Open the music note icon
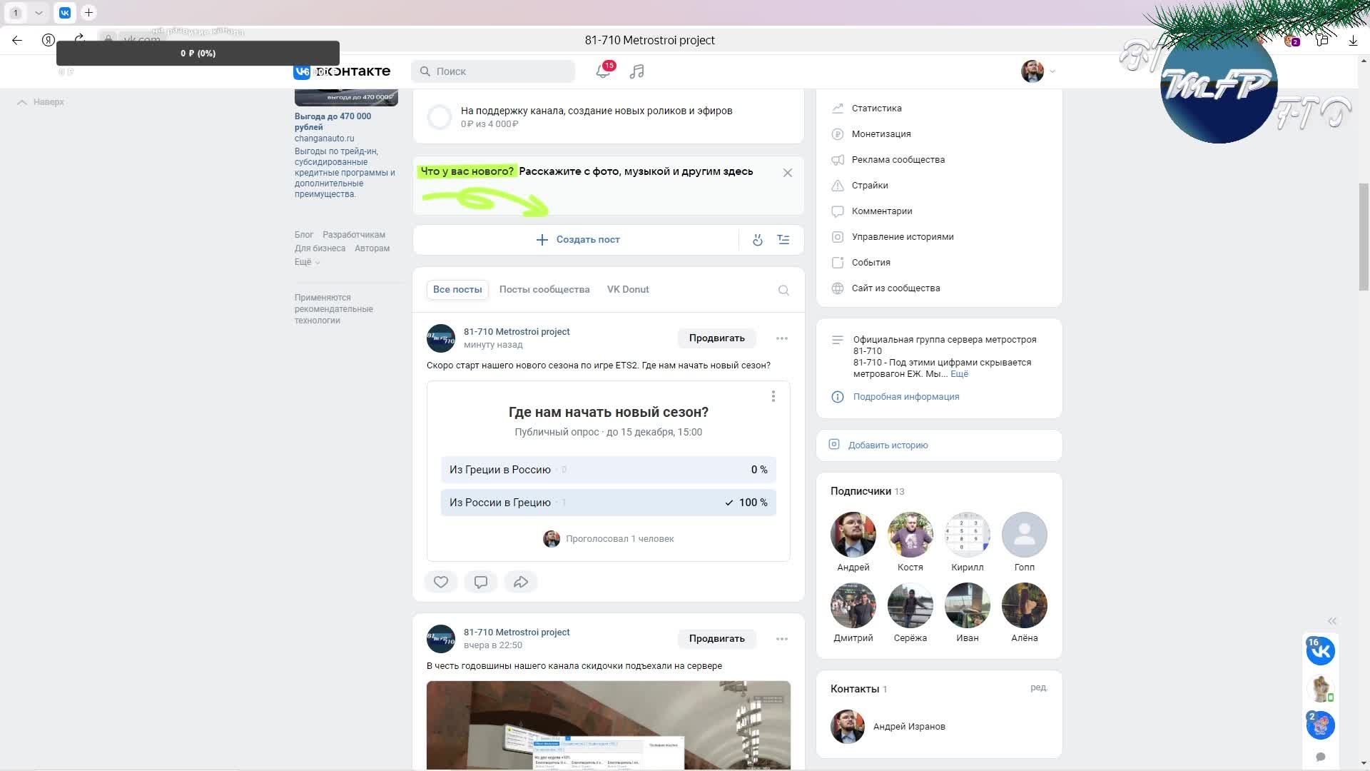1370x771 pixels. (637, 71)
